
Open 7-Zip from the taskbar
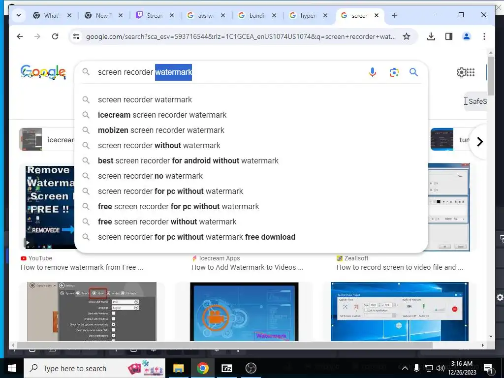pyautogui.click(x=226, y=368)
